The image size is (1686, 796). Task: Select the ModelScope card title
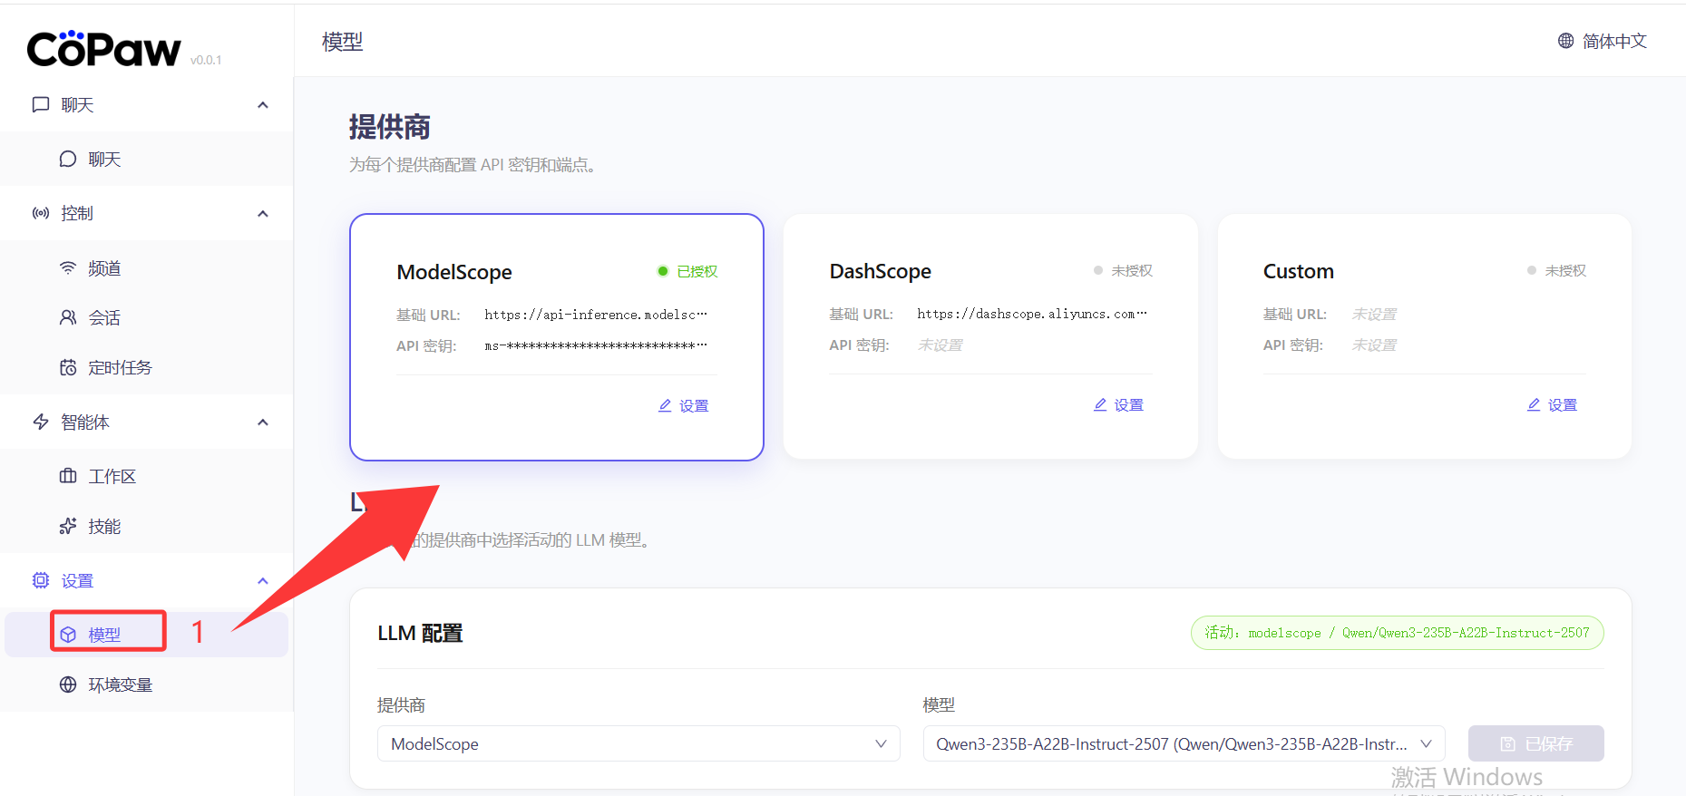pyautogui.click(x=454, y=272)
